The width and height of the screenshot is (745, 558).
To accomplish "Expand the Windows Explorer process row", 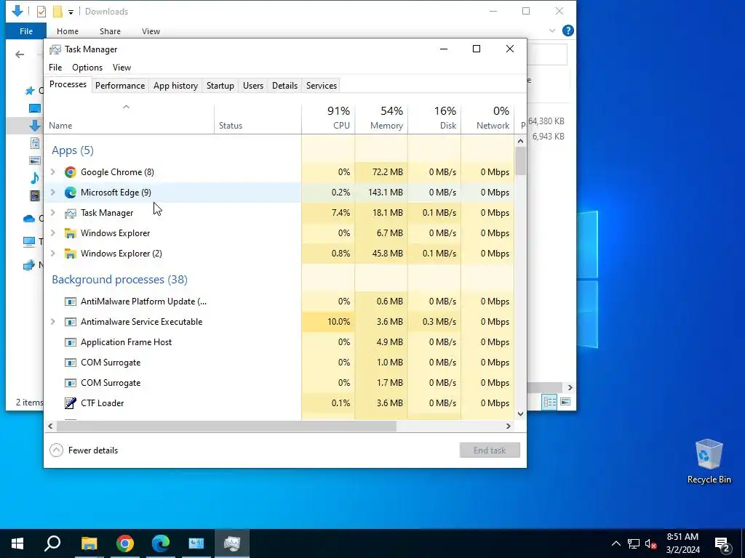I will tap(52, 233).
